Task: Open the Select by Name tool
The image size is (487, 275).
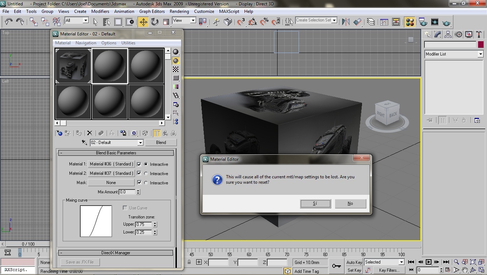Action: [x=106, y=22]
